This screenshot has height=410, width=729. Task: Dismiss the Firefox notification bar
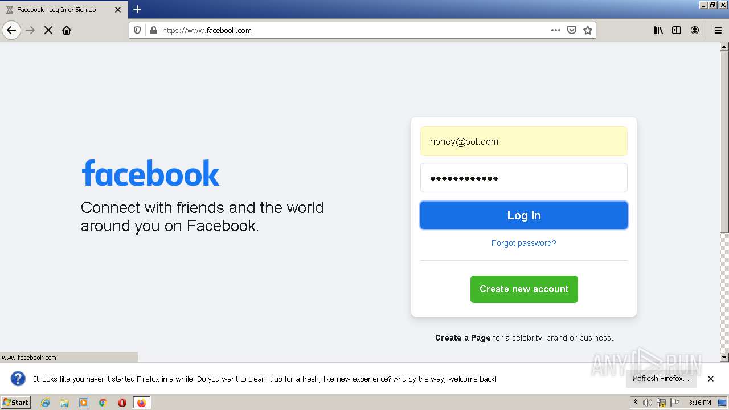point(711,379)
